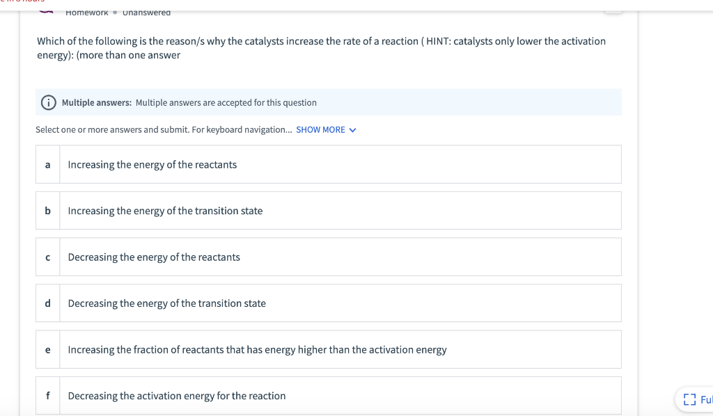Click the letter 'd' marker box

click(47, 303)
